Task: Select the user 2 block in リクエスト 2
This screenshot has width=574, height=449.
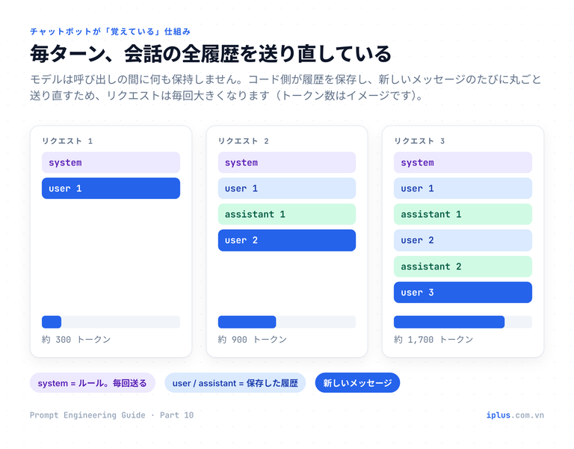Action: [287, 240]
